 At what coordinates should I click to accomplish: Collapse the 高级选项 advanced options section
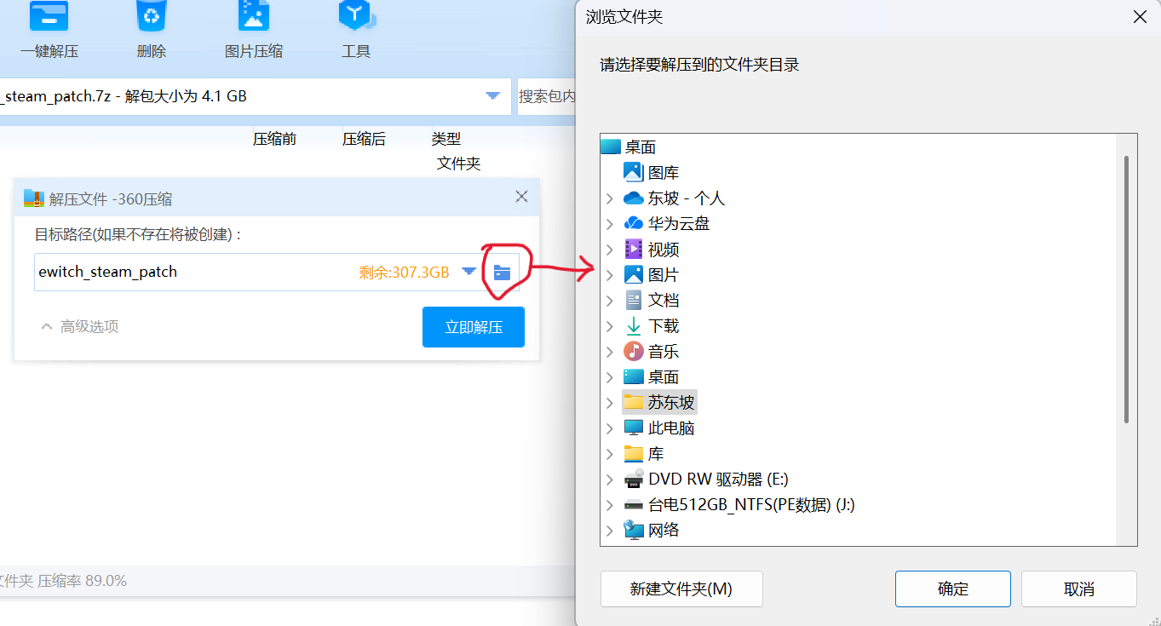[x=80, y=326]
